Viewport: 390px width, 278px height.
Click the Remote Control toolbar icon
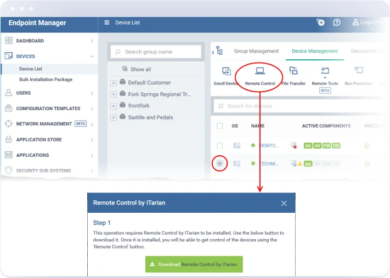point(260,71)
